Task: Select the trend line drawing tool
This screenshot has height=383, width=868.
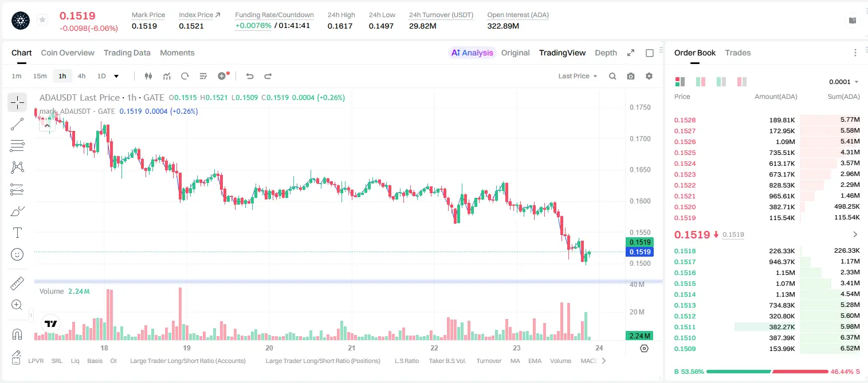Action: 17,124
